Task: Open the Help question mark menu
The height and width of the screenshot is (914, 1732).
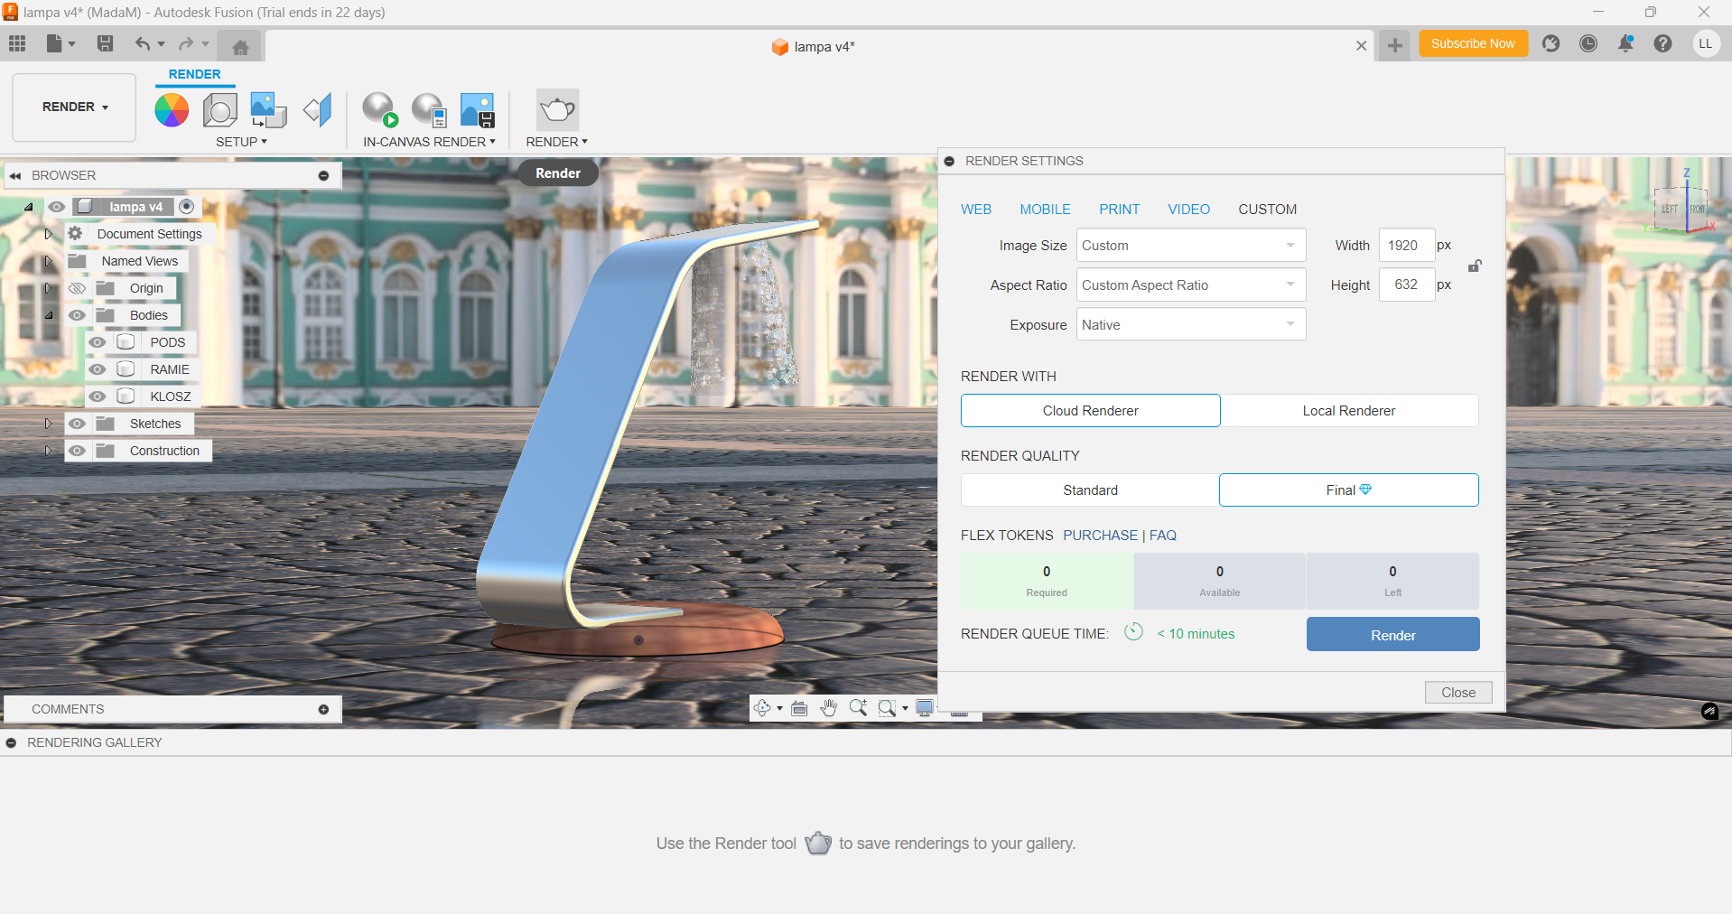Action: pyautogui.click(x=1662, y=43)
